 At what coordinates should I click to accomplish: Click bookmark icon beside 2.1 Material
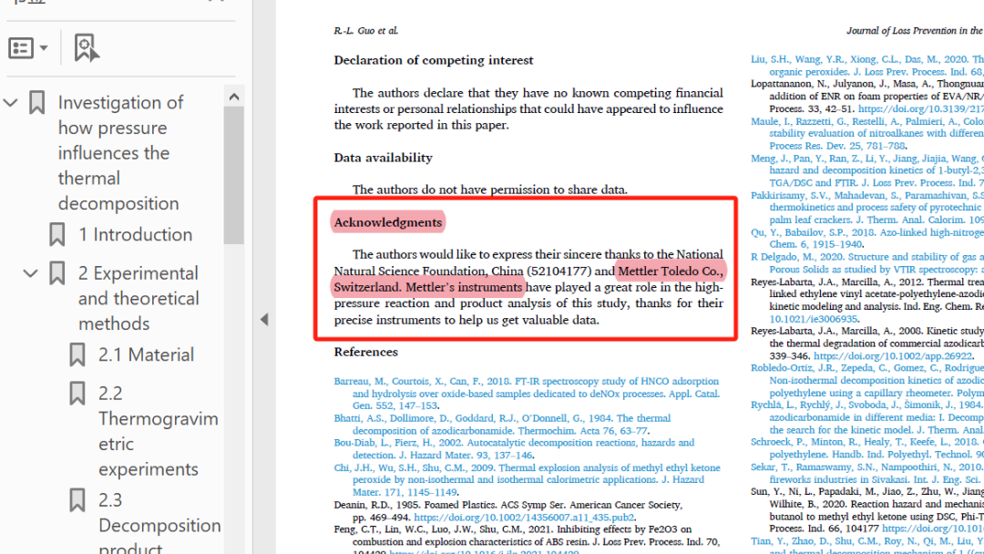pyautogui.click(x=77, y=355)
